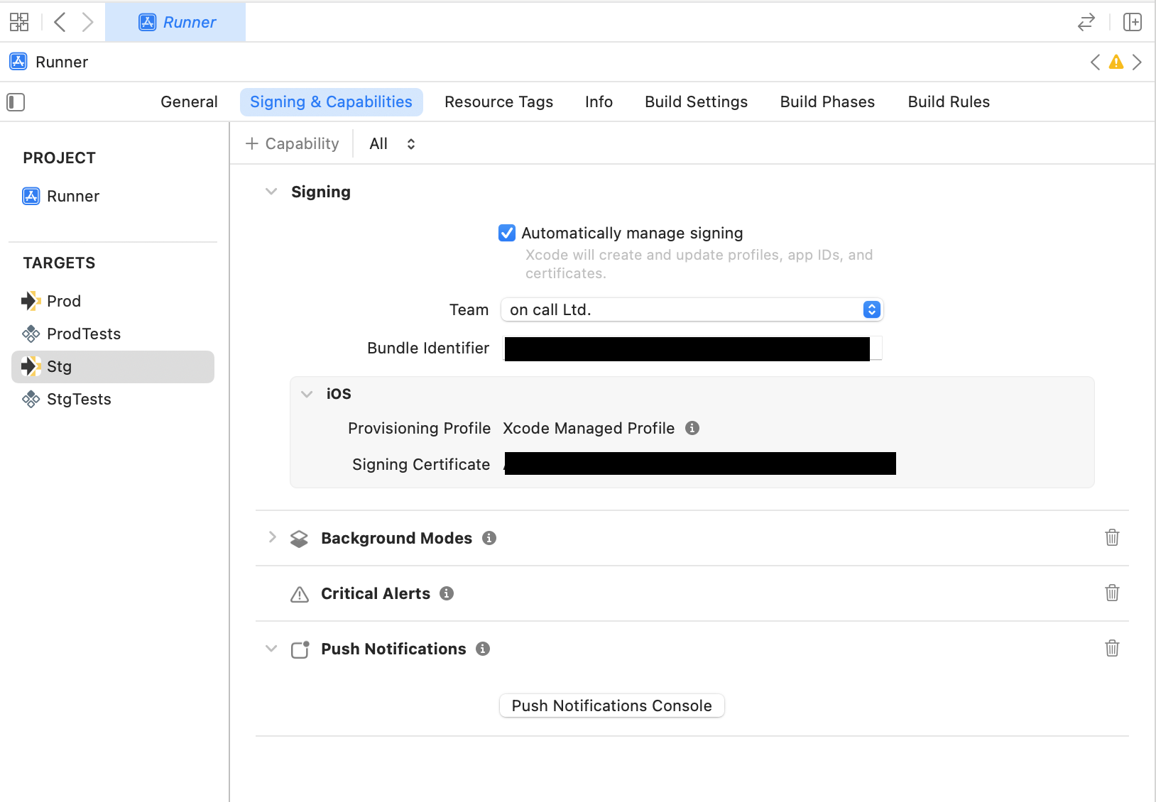The width and height of the screenshot is (1156, 802).
Task: Click the yellow warning issue icon
Action: coord(1116,62)
